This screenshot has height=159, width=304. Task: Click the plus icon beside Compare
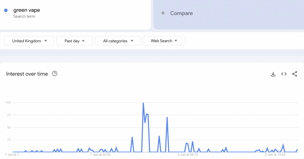[163, 13]
